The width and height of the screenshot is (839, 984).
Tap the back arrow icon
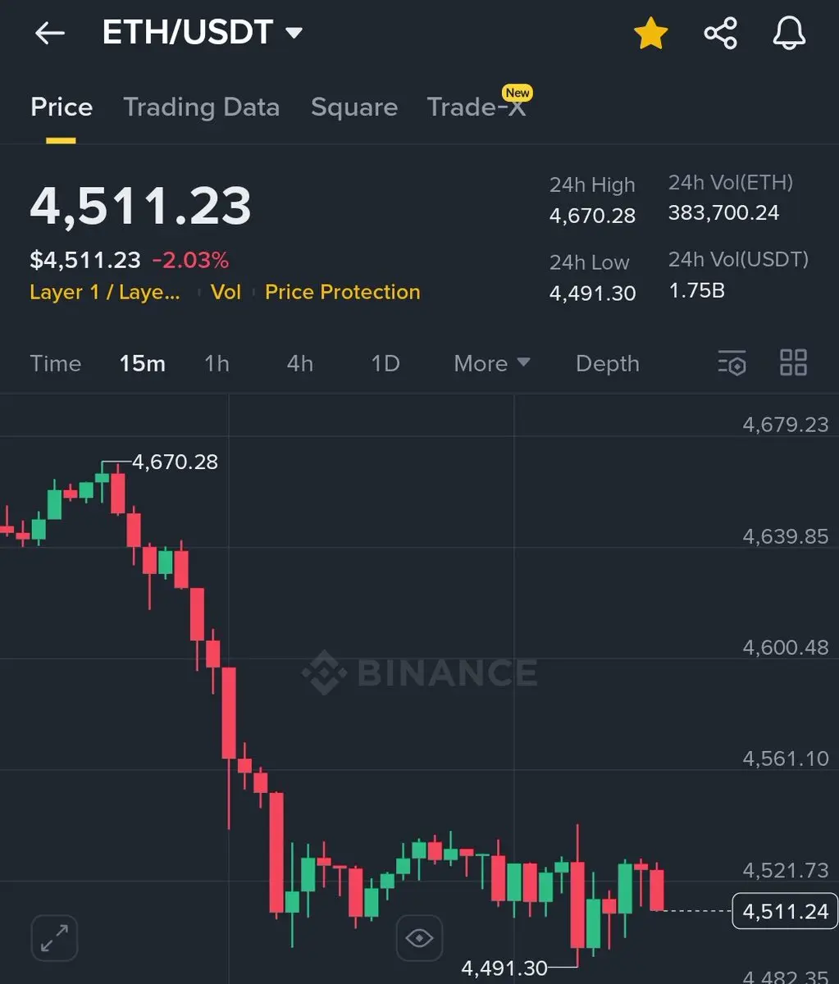[x=49, y=34]
